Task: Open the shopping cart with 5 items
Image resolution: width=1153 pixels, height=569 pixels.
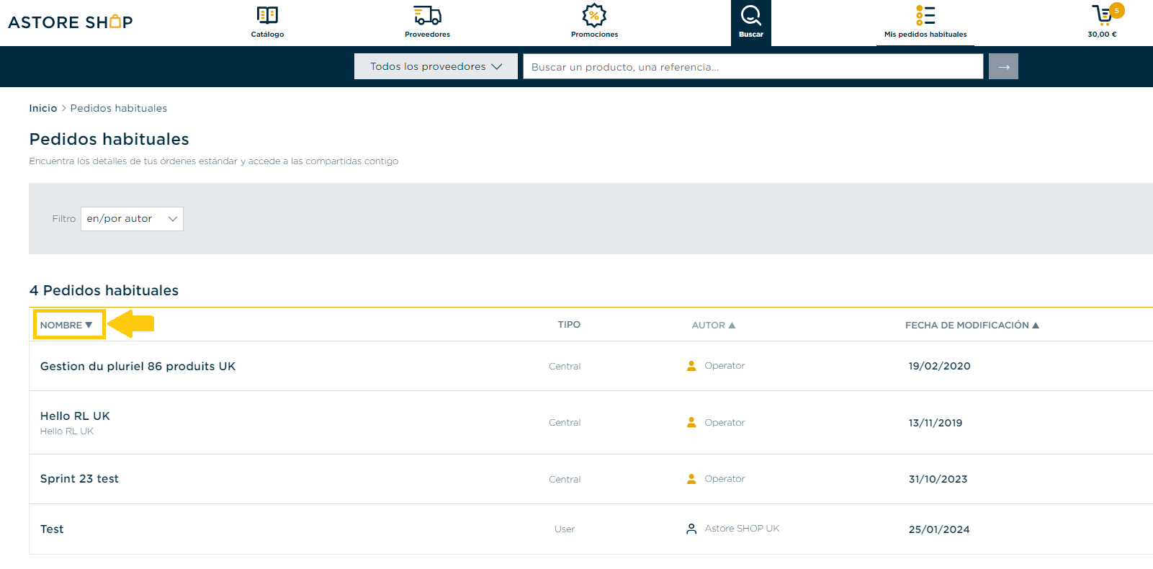Action: (1103, 15)
